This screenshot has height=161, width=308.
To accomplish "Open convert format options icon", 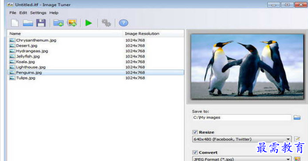I will click(x=297, y=159).
